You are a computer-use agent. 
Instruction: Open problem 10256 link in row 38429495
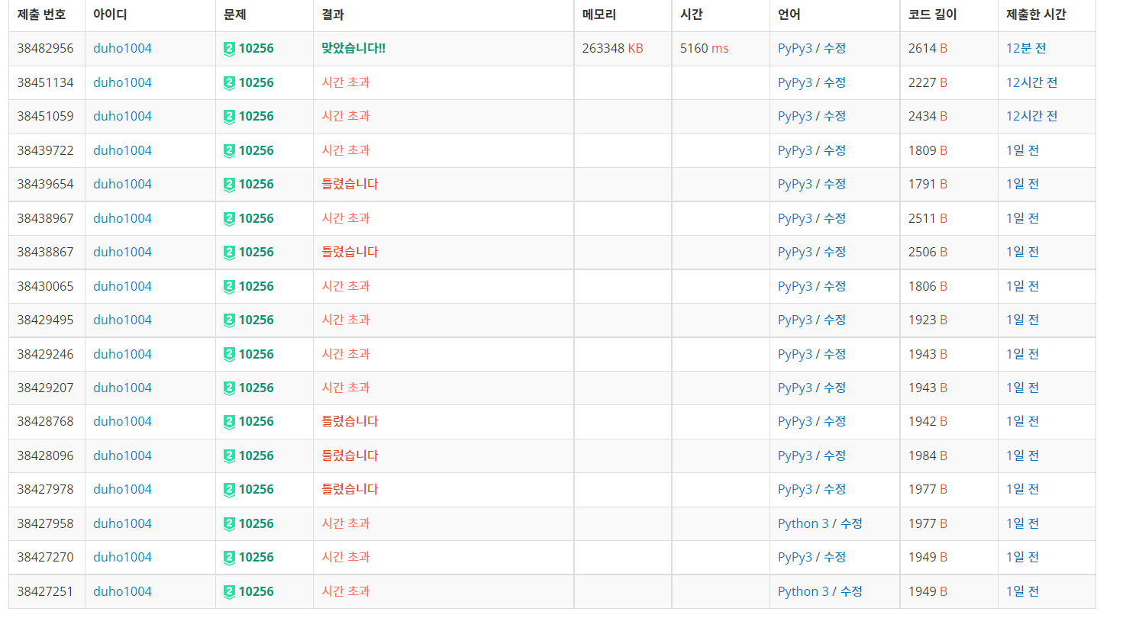tap(256, 320)
